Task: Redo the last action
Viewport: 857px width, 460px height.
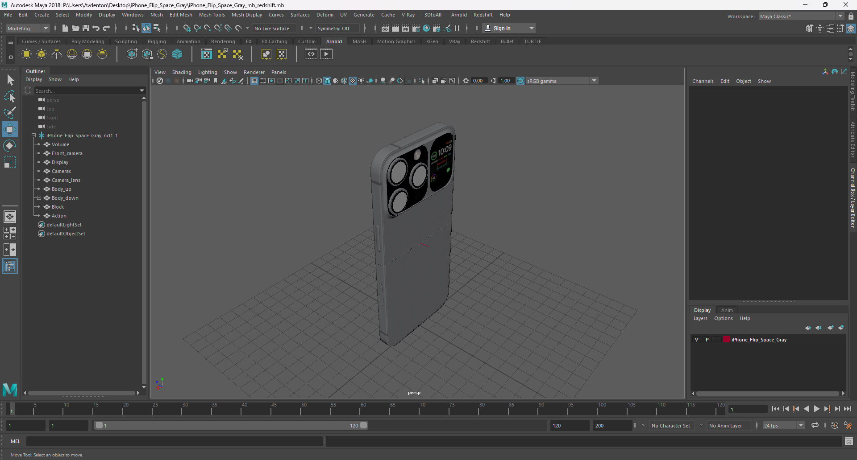Action: [106, 28]
